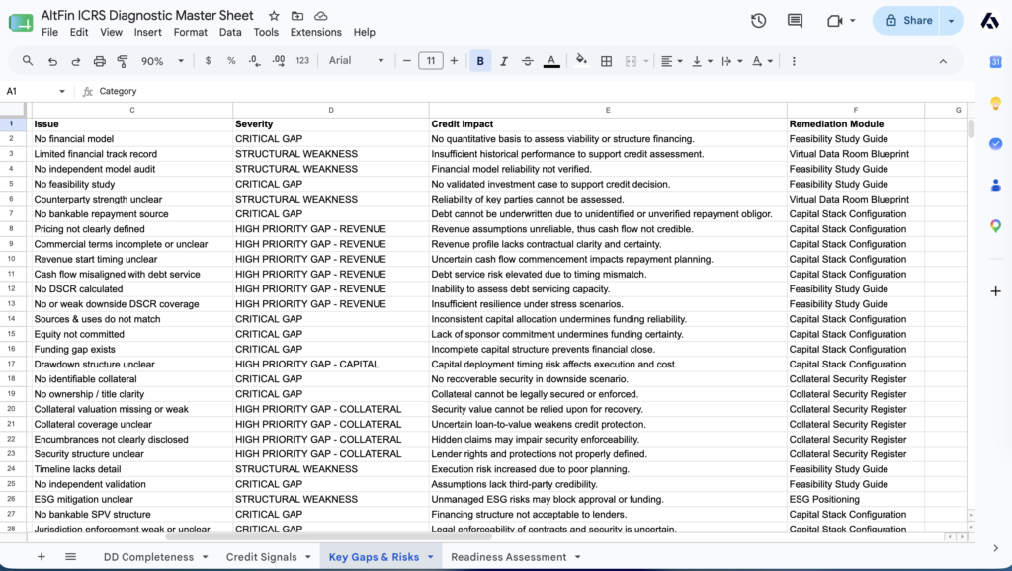Activate the paint format tool
Screen dimensions: 1012x571
[x=122, y=61]
